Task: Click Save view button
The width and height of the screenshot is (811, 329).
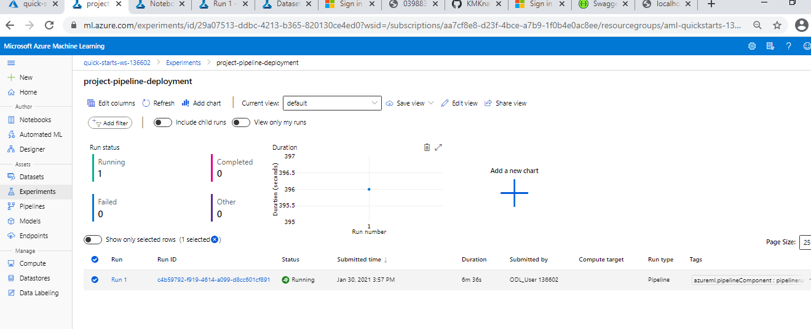Action: click(x=405, y=103)
